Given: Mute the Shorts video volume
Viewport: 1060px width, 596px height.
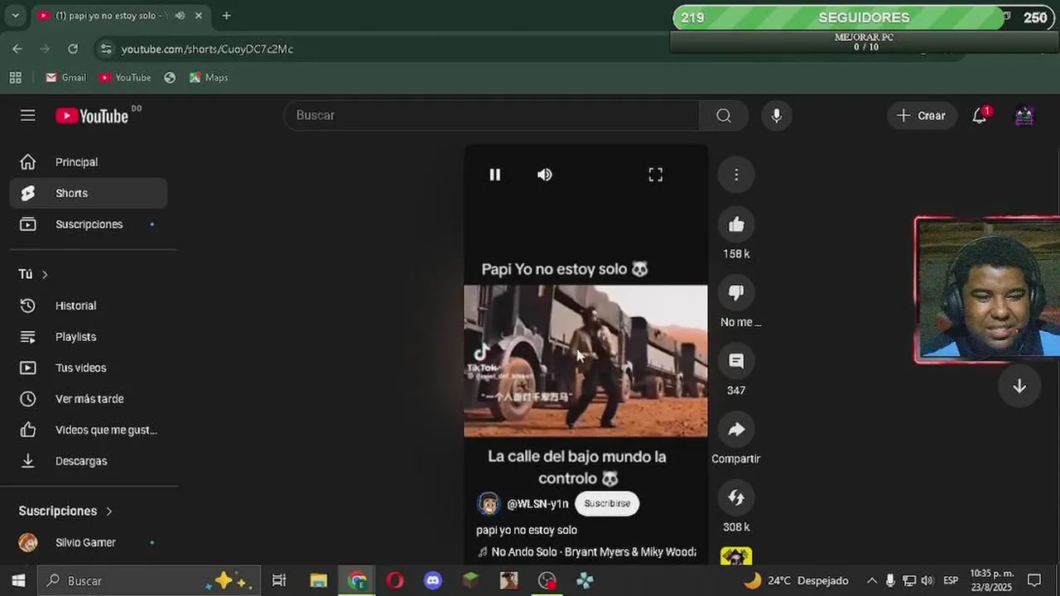Looking at the screenshot, I should tap(544, 175).
